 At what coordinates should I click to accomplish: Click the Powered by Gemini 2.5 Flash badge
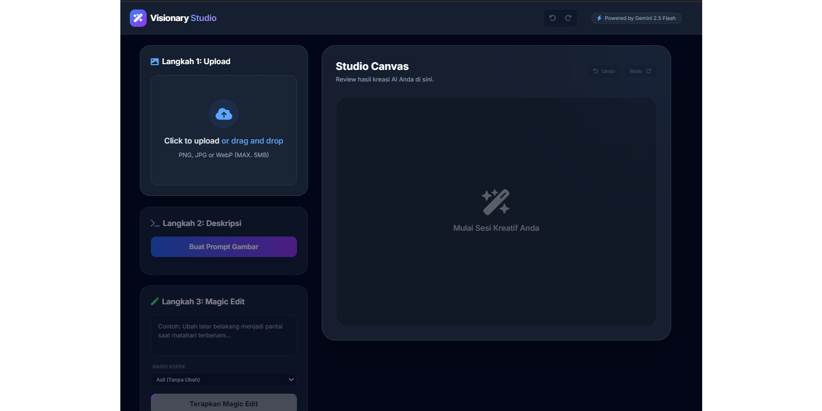(636, 18)
